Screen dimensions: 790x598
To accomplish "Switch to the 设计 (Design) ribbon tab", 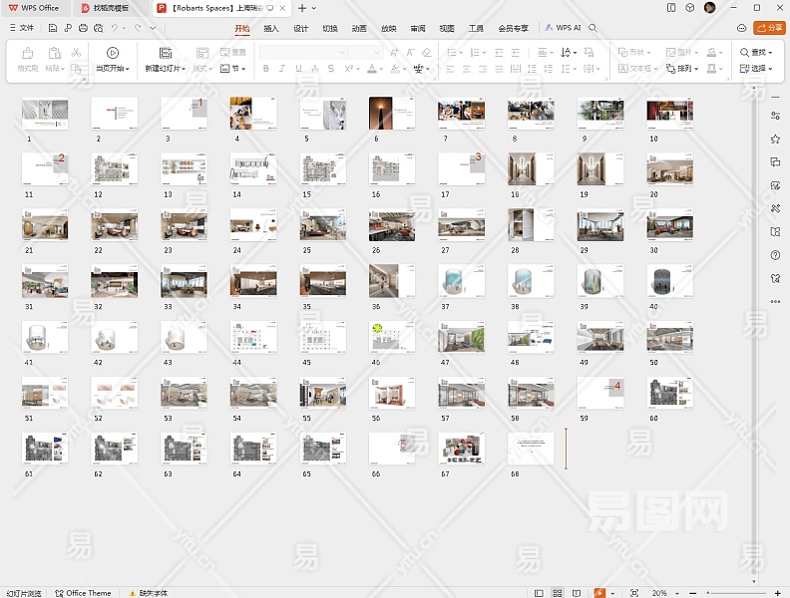I will pyautogui.click(x=301, y=29).
